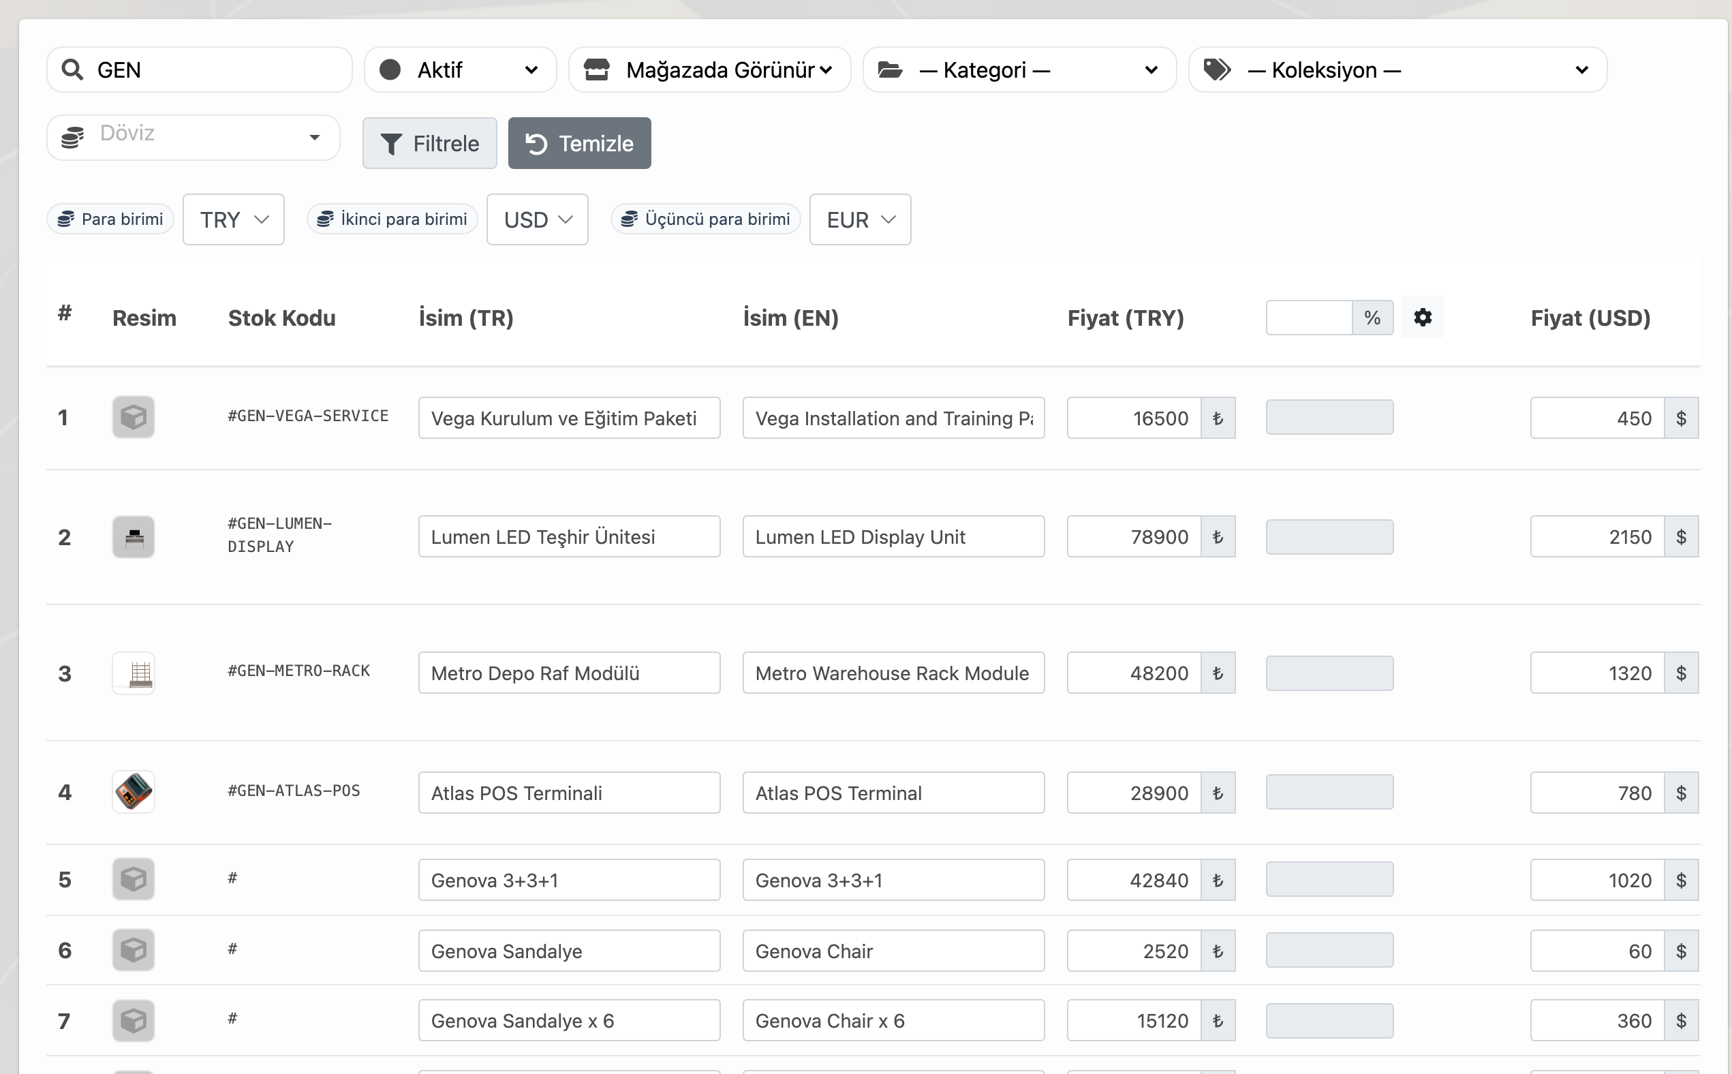Click the gear settings icon in header
Screen dimensions: 1732x1074
(x=1423, y=317)
